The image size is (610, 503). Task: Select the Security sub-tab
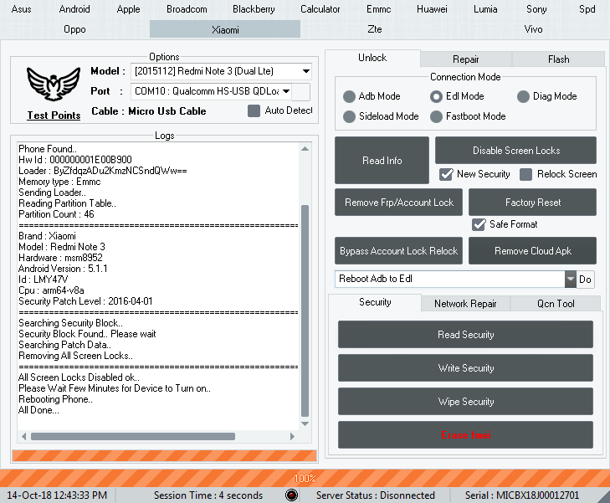[375, 302]
